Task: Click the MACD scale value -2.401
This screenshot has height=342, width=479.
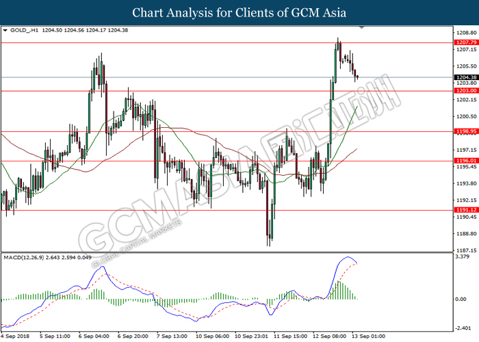Action: tap(463, 328)
